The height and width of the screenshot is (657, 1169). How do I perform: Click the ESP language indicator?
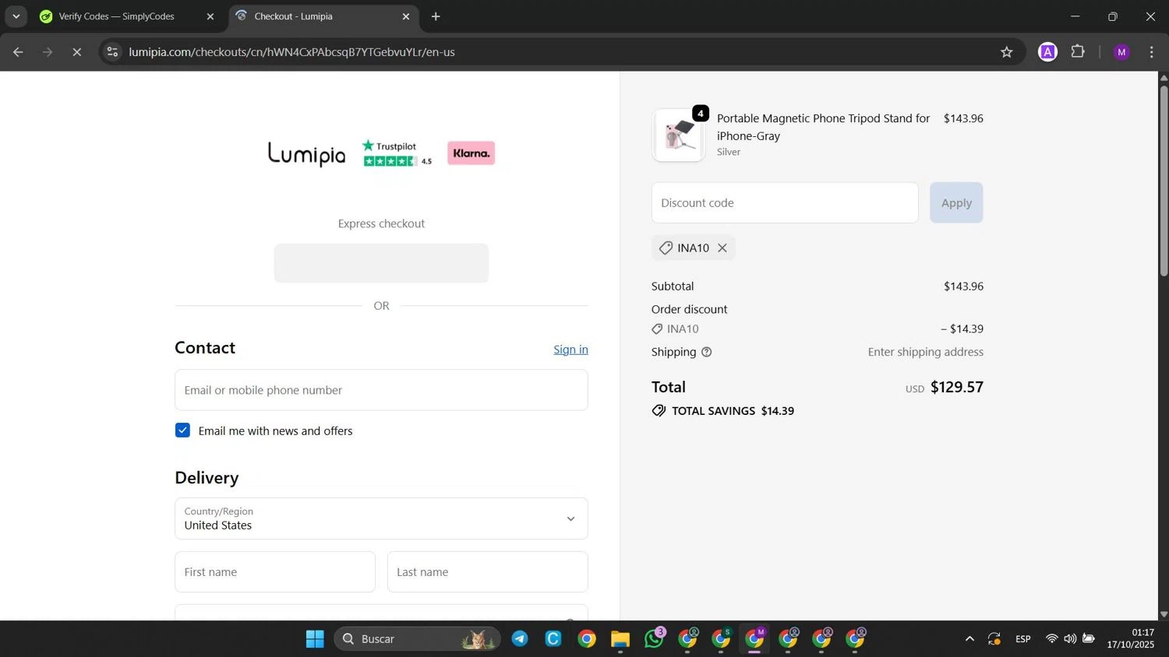tap(1023, 639)
